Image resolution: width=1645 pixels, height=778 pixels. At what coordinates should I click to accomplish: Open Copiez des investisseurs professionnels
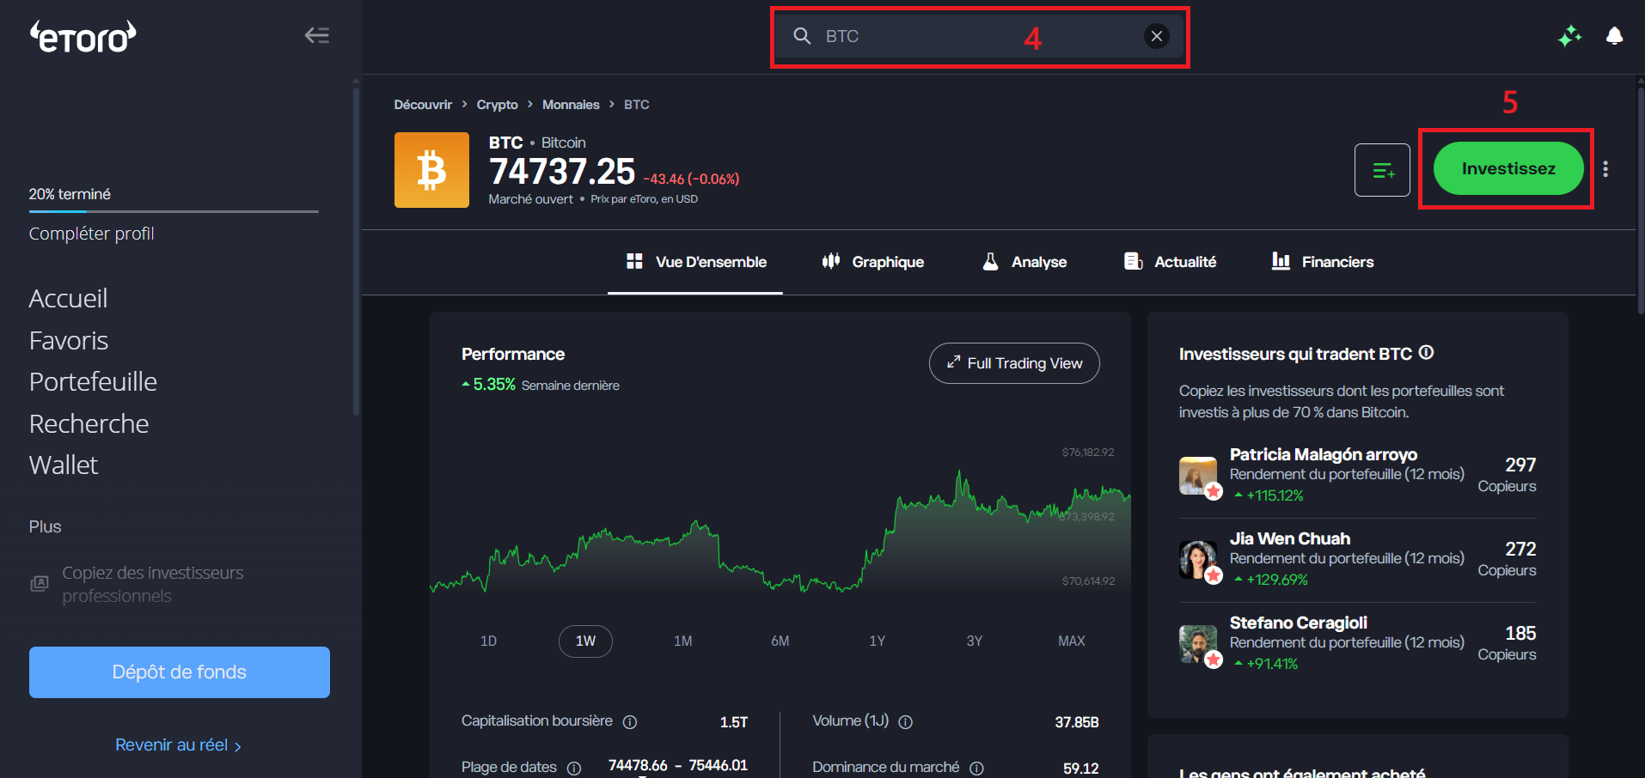153,584
